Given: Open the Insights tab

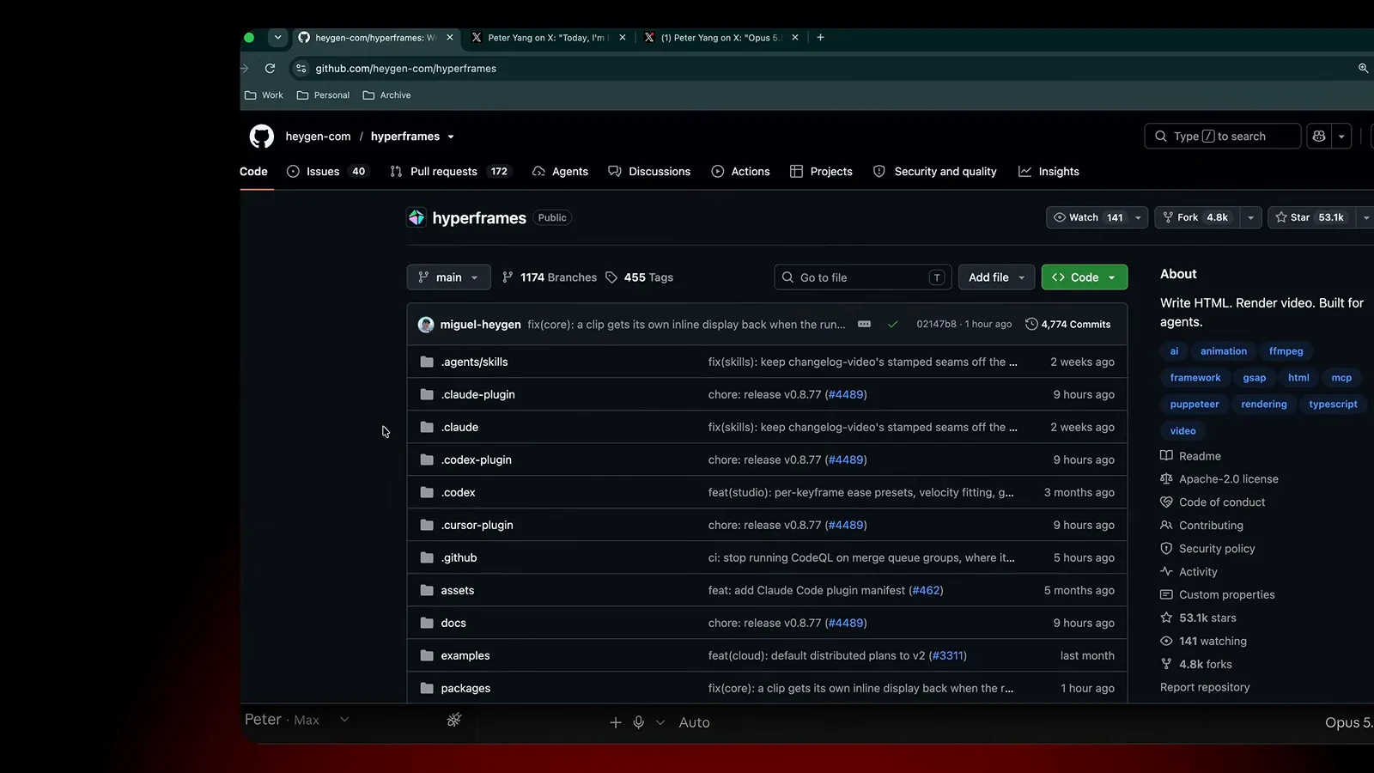Looking at the screenshot, I should [x=1049, y=172].
